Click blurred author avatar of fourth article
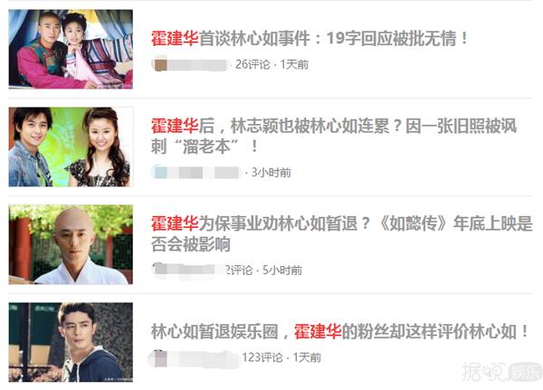543x390 pixels. [x=160, y=358]
